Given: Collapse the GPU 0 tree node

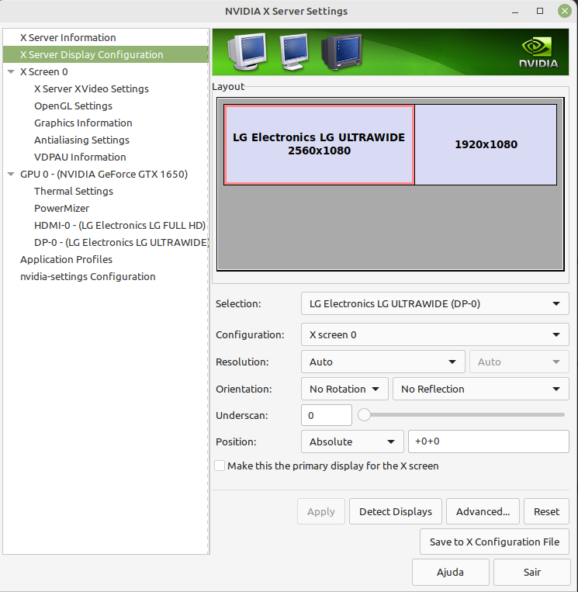Looking at the screenshot, I should 11,174.
